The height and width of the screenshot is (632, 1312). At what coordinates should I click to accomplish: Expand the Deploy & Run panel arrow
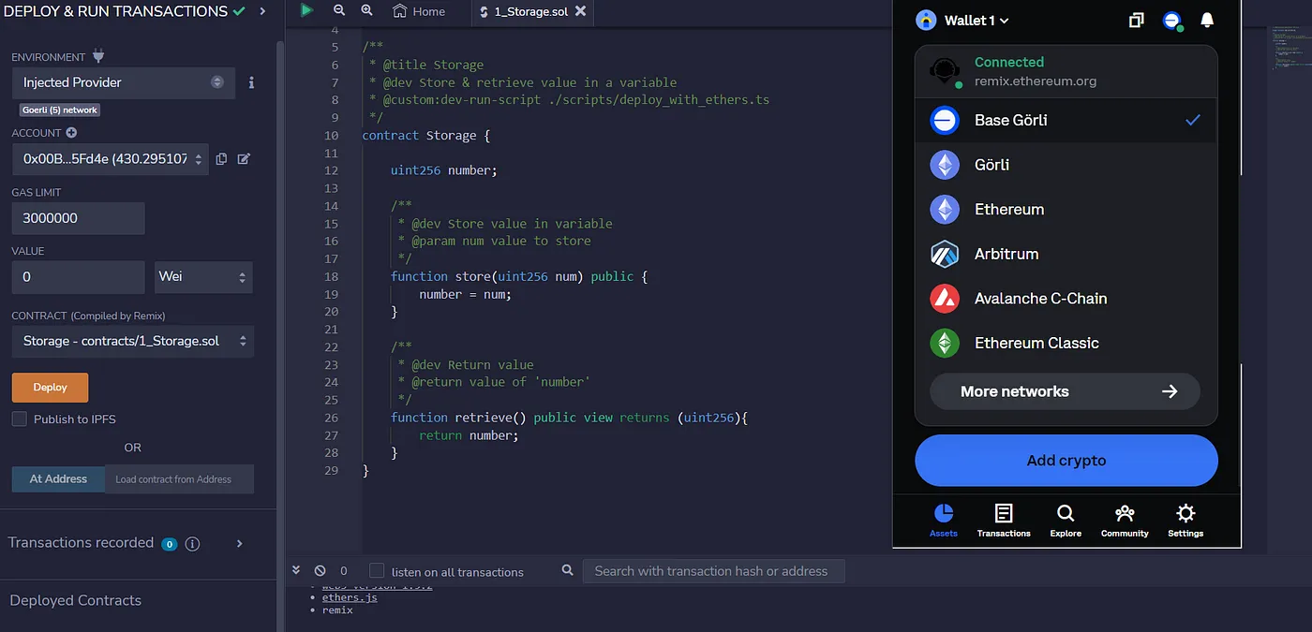261,11
